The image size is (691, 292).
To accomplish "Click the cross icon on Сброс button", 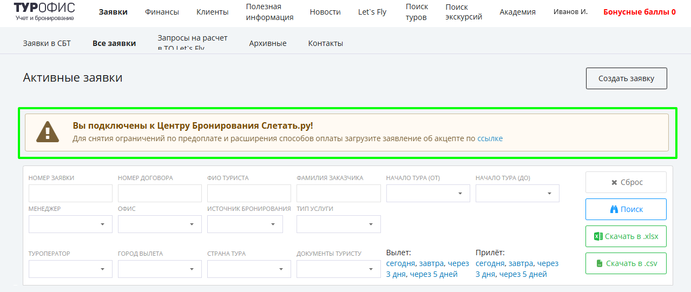I will (x=614, y=182).
